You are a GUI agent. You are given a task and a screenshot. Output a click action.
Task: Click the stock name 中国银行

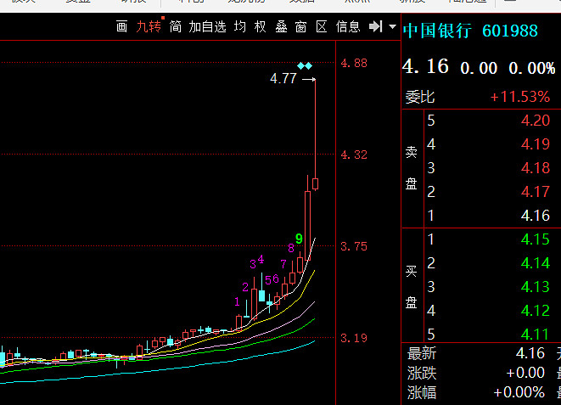point(437,31)
